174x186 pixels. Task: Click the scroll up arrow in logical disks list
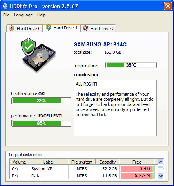click(161, 162)
